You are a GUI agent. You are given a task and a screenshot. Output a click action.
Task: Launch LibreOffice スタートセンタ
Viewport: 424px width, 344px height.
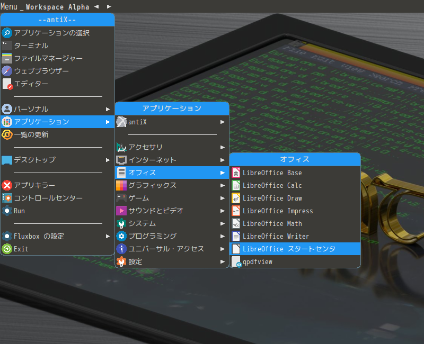[x=295, y=249]
